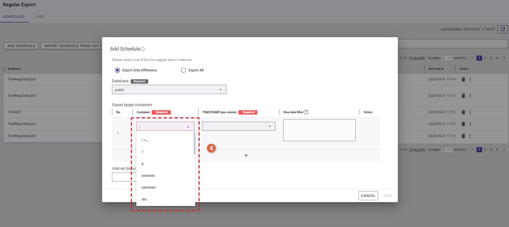Click in the Row data filter text area
The image size is (509, 227).
(319, 130)
